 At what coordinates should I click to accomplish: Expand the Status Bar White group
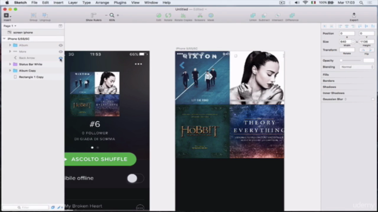[10, 64]
